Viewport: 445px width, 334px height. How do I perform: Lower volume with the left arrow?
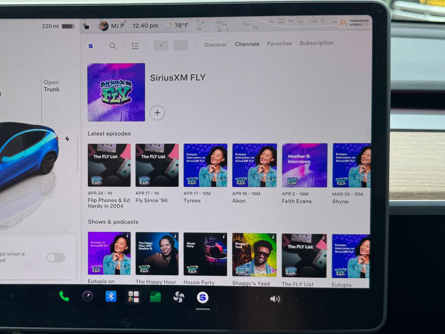257,299
